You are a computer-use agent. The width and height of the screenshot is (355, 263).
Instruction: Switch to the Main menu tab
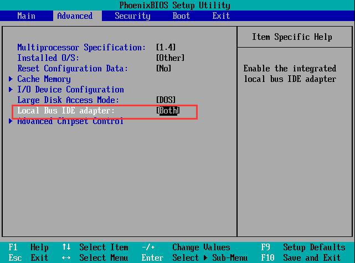point(26,16)
